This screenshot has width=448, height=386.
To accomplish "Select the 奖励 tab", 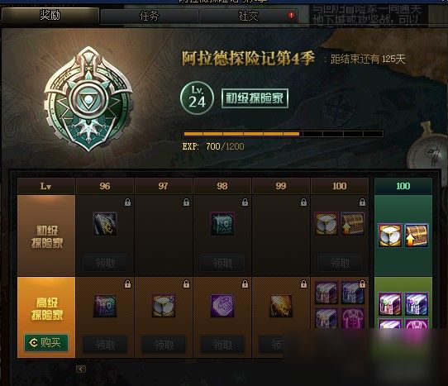I will pos(50,15).
